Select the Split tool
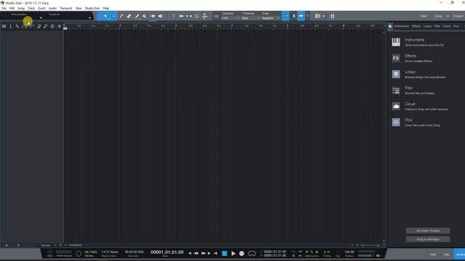The height and width of the screenshot is (261, 465). tap(121, 16)
